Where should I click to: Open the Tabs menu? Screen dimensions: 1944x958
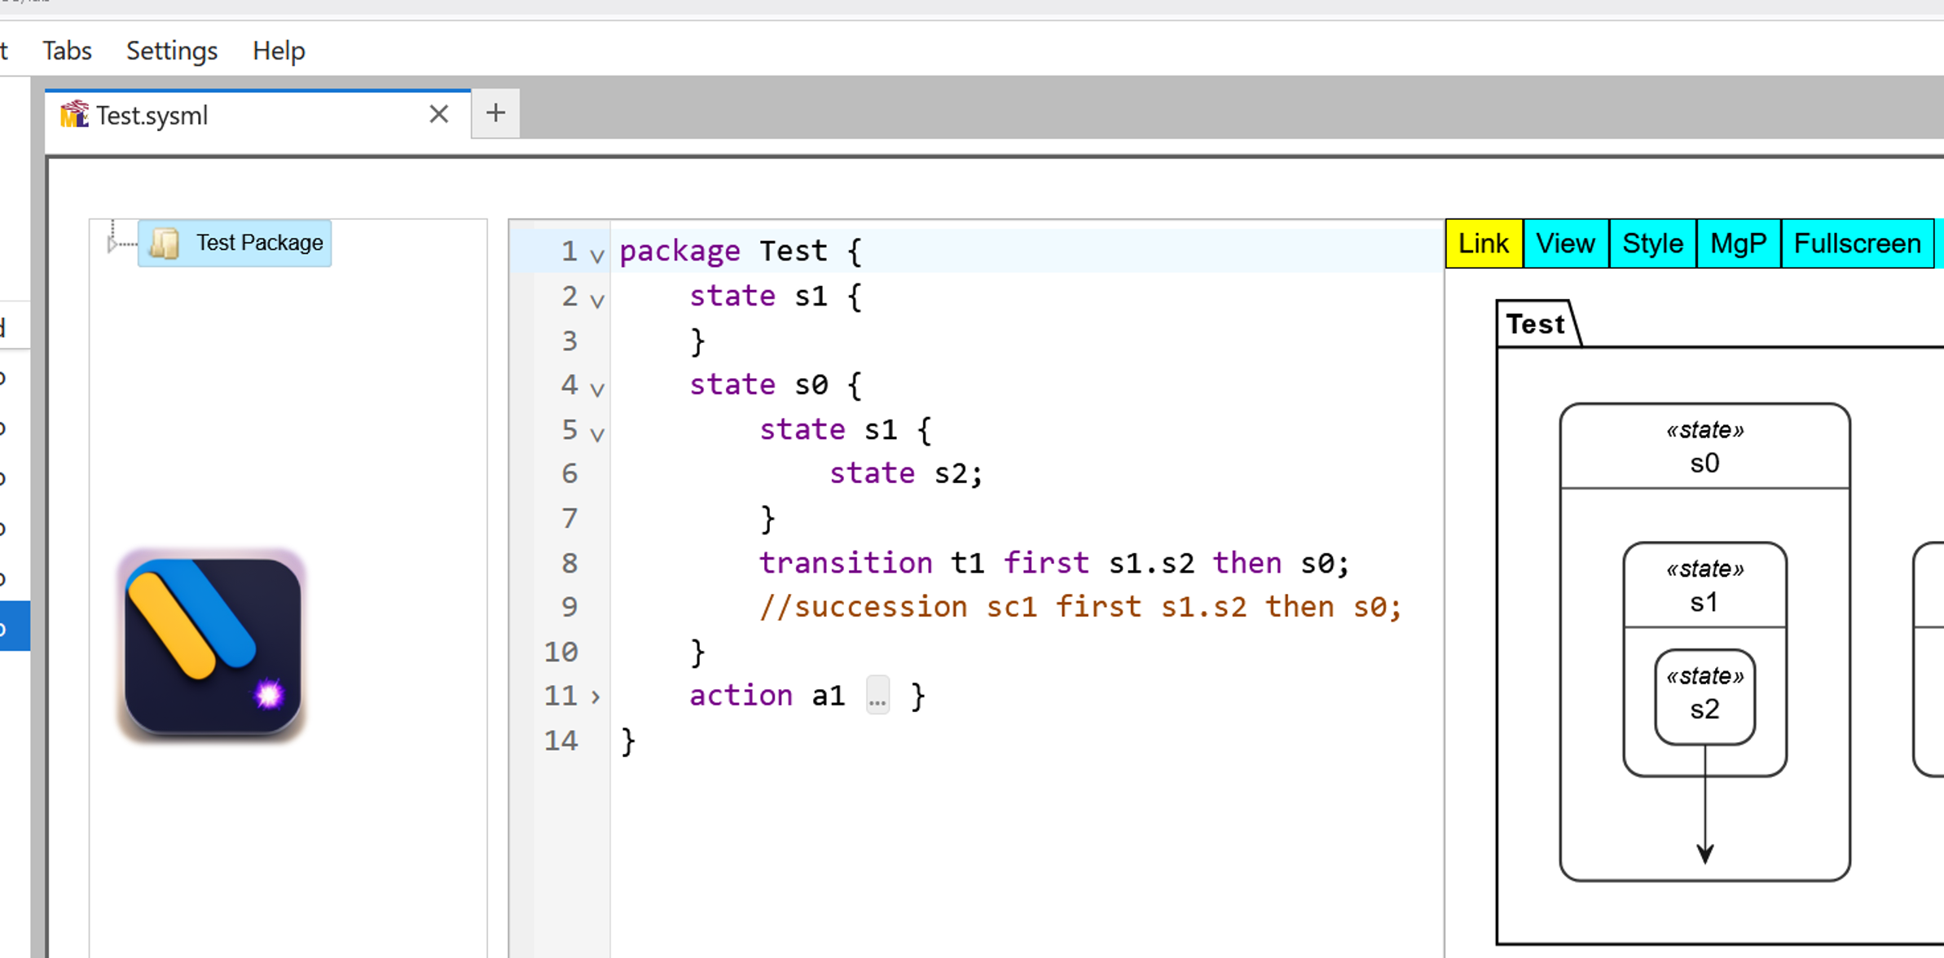(x=67, y=51)
